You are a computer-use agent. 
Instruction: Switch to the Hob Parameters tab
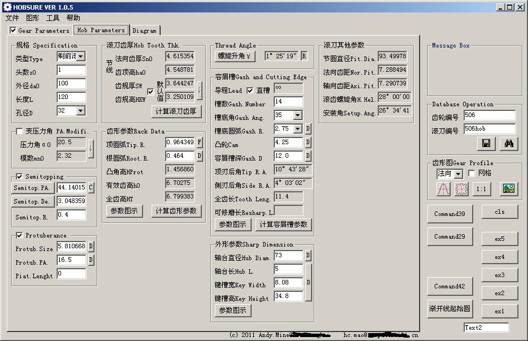tap(101, 30)
